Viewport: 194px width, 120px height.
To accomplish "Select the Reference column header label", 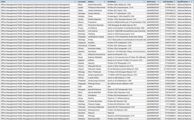I will [151, 2].
